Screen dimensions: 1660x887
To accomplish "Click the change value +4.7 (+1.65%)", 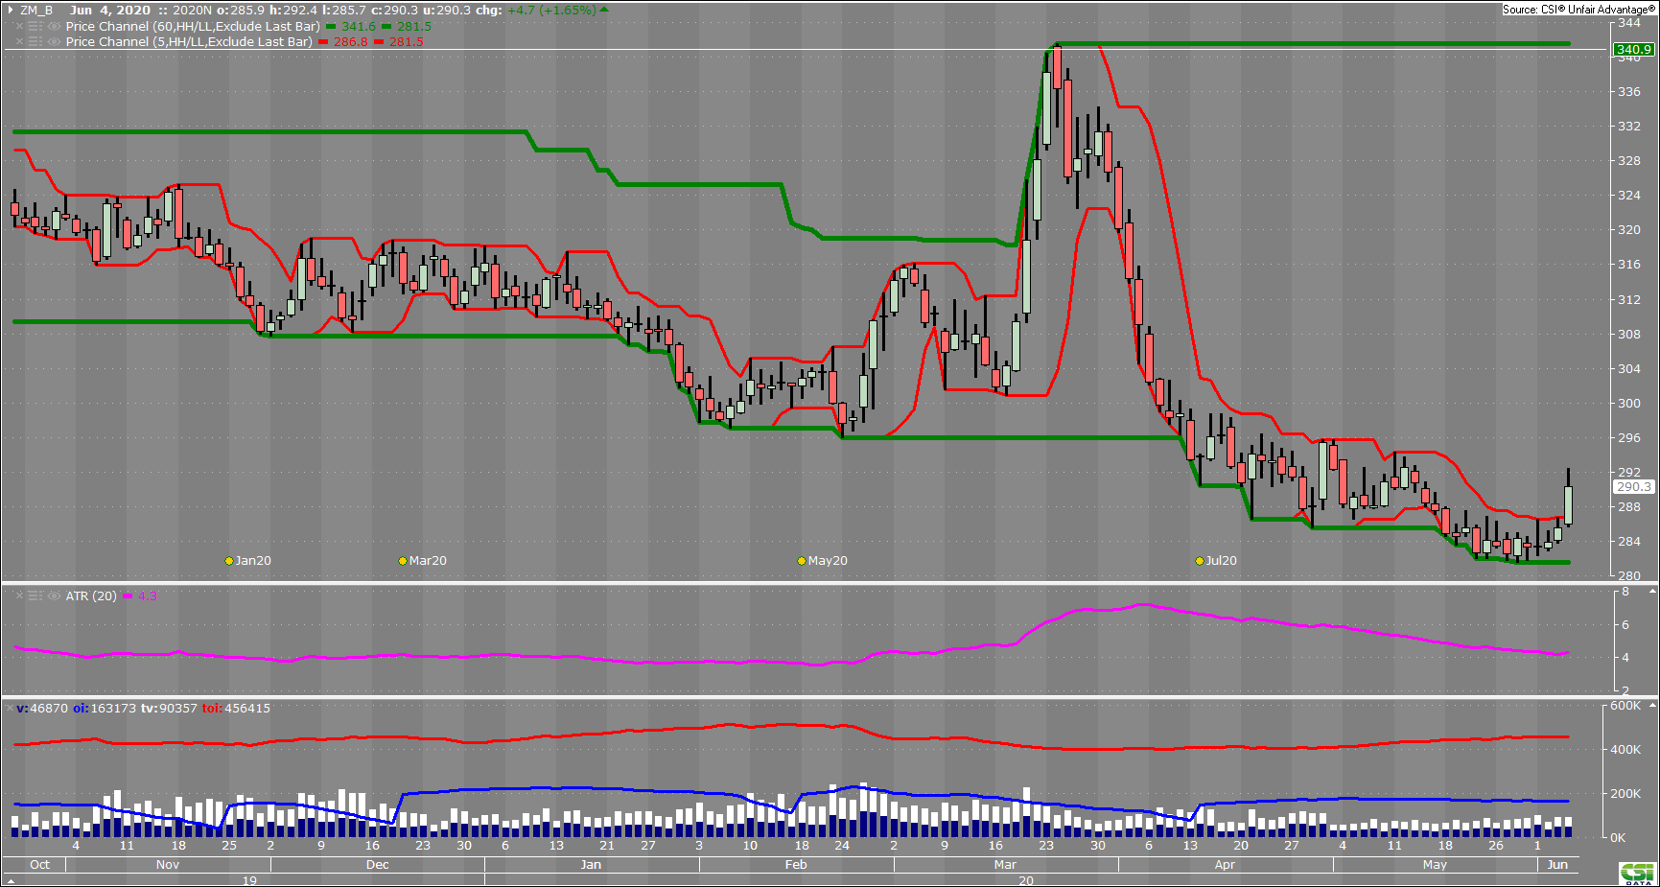I will 552,11.
